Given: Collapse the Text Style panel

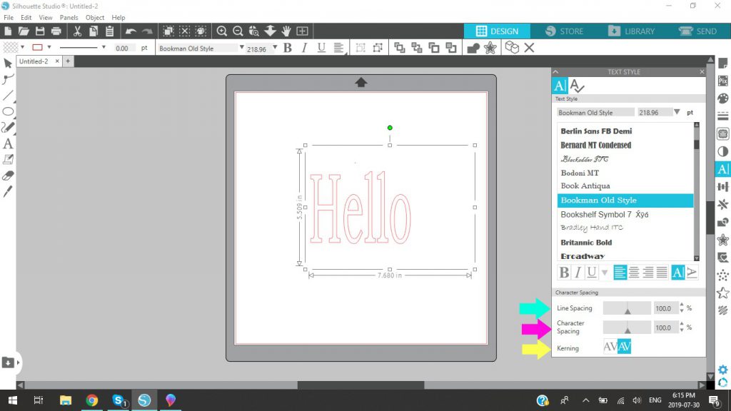Looking at the screenshot, I should 555,72.
